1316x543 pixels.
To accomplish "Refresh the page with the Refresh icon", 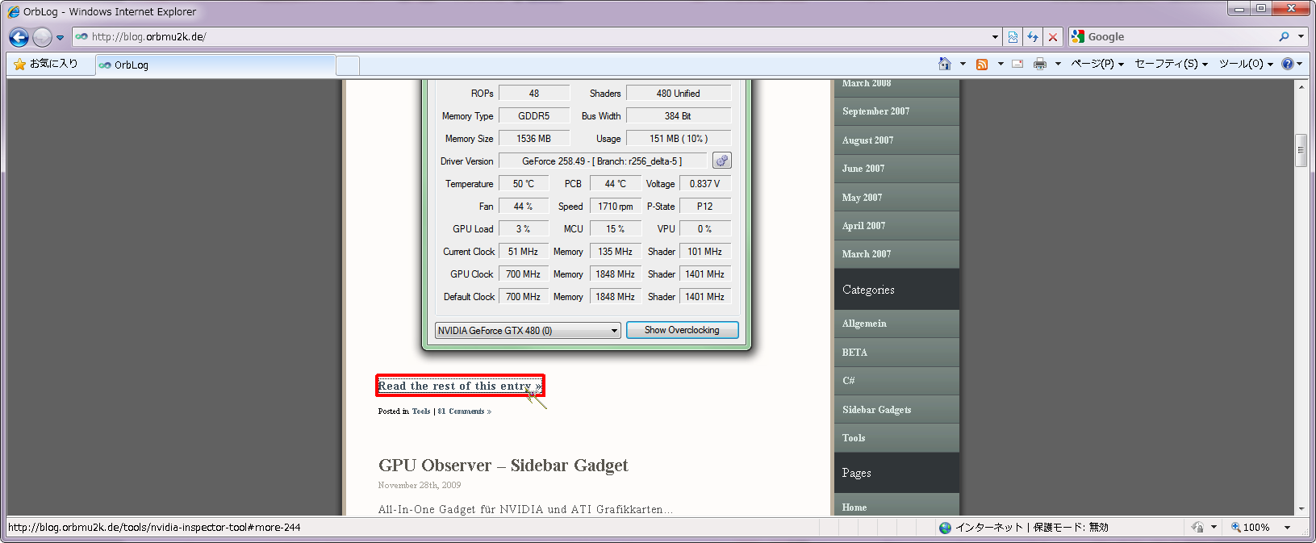I will 1033,37.
